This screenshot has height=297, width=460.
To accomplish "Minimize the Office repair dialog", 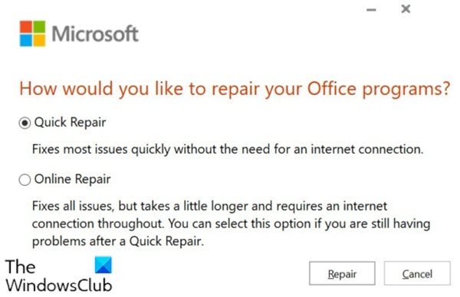I will (x=371, y=10).
